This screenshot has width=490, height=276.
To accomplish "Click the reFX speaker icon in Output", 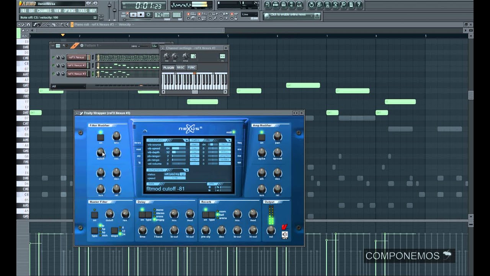I will (284, 235).
